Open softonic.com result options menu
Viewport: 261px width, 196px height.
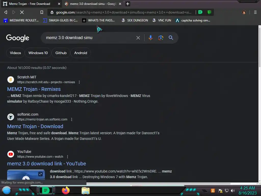click(x=72, y=119)
